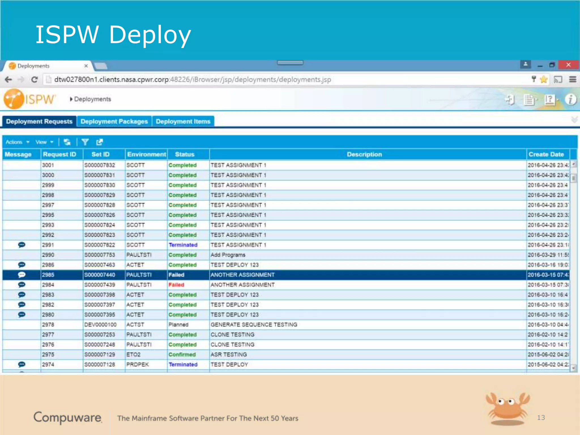Refresh the deployment requests table
The image size is (580, 435).
[x=67, y=142]
